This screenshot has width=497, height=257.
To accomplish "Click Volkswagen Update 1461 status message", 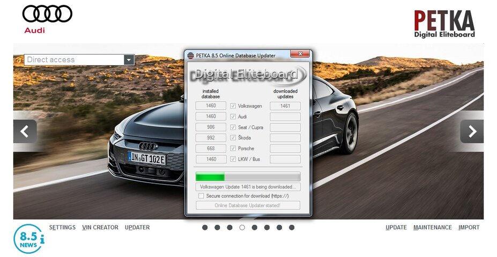I will (x=248, y=187).
